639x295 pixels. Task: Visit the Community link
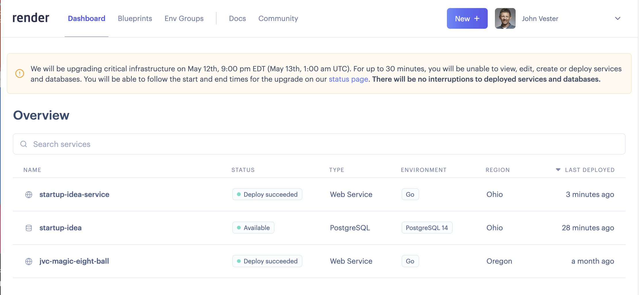click(x=278, y=18)
